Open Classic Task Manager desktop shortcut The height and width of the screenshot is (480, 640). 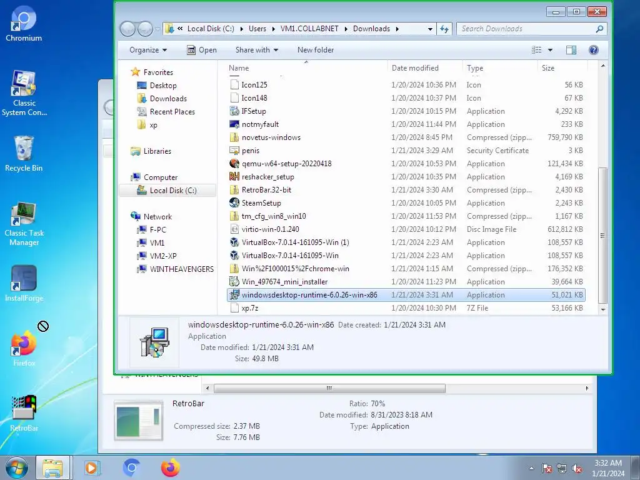[24, 224]
